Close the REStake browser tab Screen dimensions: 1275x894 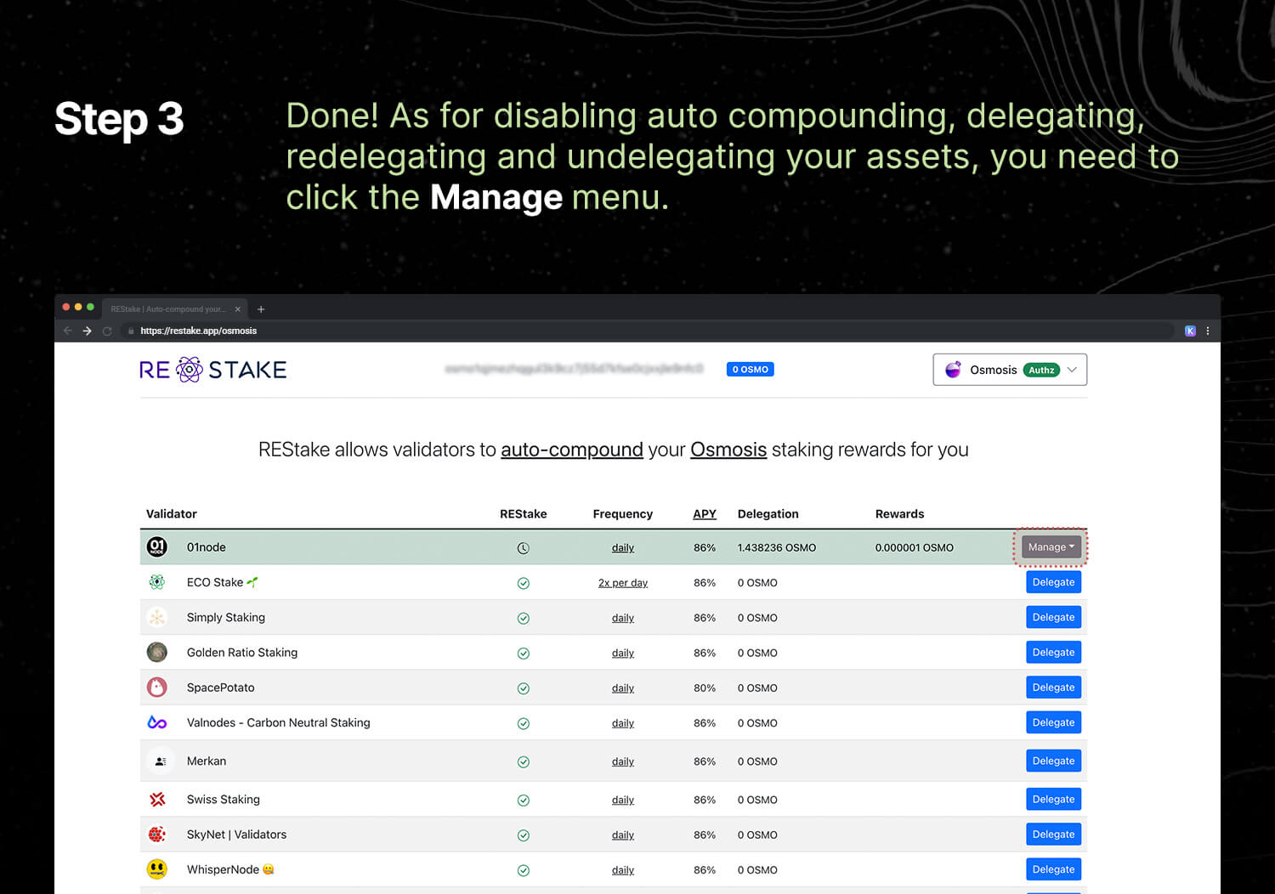pyautogui.click(x=238, y=309)
